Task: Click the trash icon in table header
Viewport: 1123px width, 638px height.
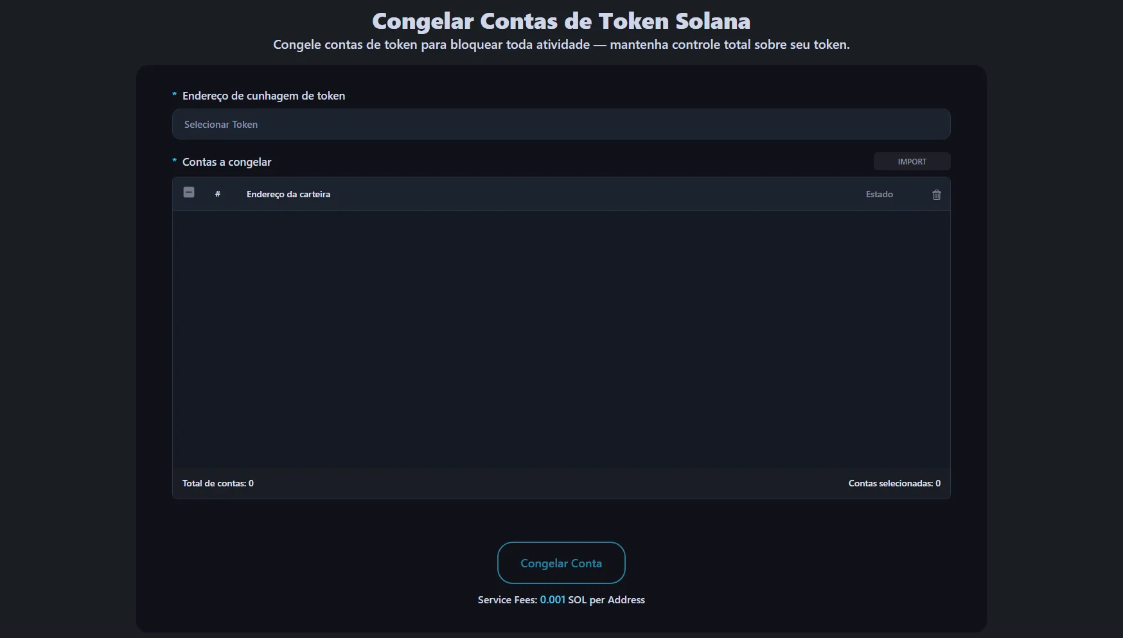Action: click(936, 195)
